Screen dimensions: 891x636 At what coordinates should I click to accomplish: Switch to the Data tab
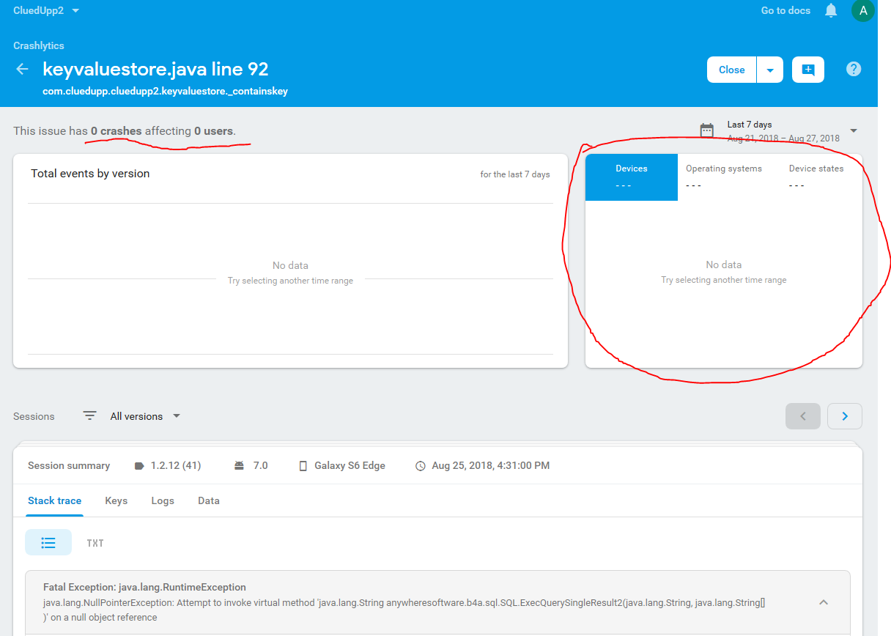click(209, 501)
